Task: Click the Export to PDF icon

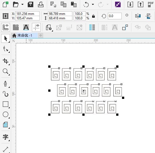Action: [151, 4]
